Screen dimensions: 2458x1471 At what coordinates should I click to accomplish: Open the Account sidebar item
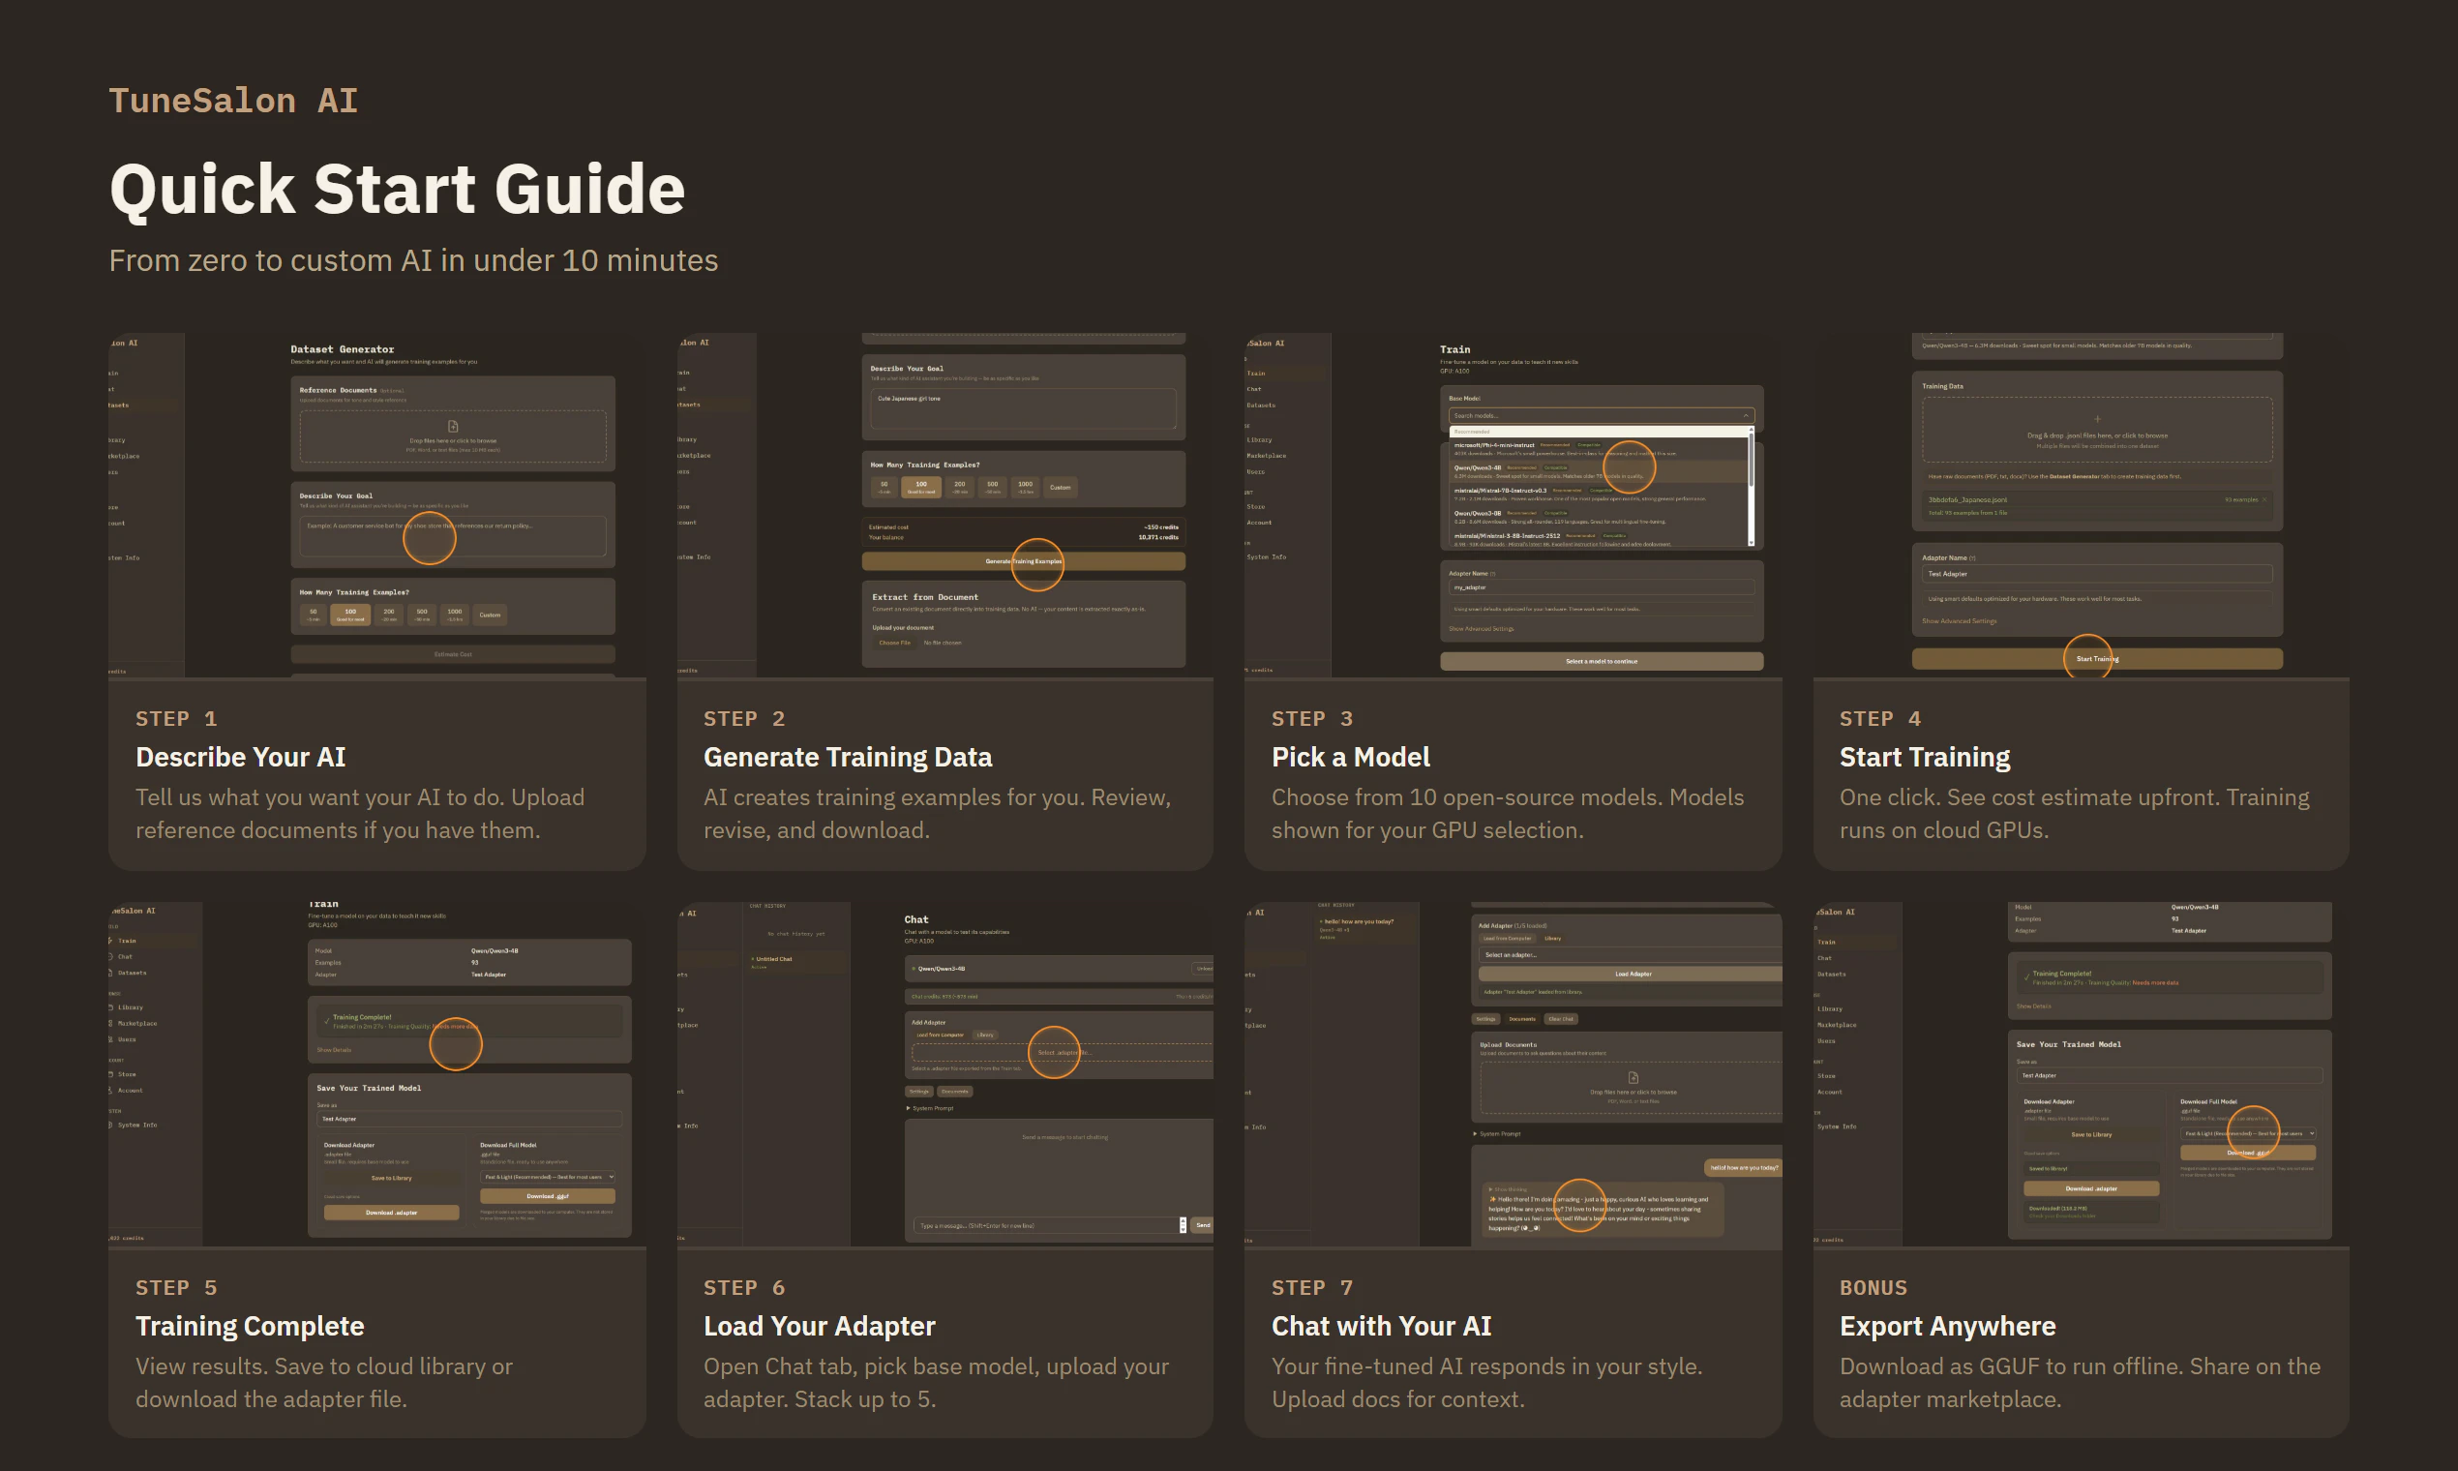point(131,1091)
